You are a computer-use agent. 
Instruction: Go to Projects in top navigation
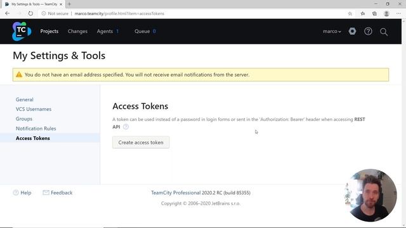point(49,31)
